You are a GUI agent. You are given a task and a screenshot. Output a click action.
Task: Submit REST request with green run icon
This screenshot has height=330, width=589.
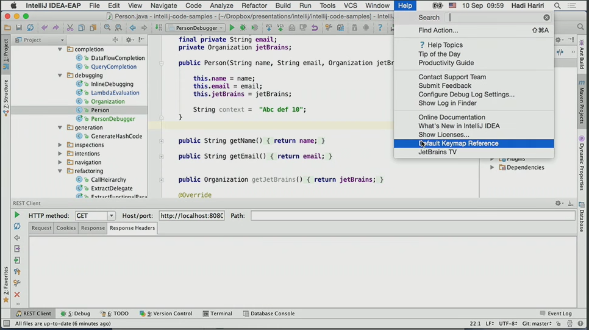tap(17, 215)
